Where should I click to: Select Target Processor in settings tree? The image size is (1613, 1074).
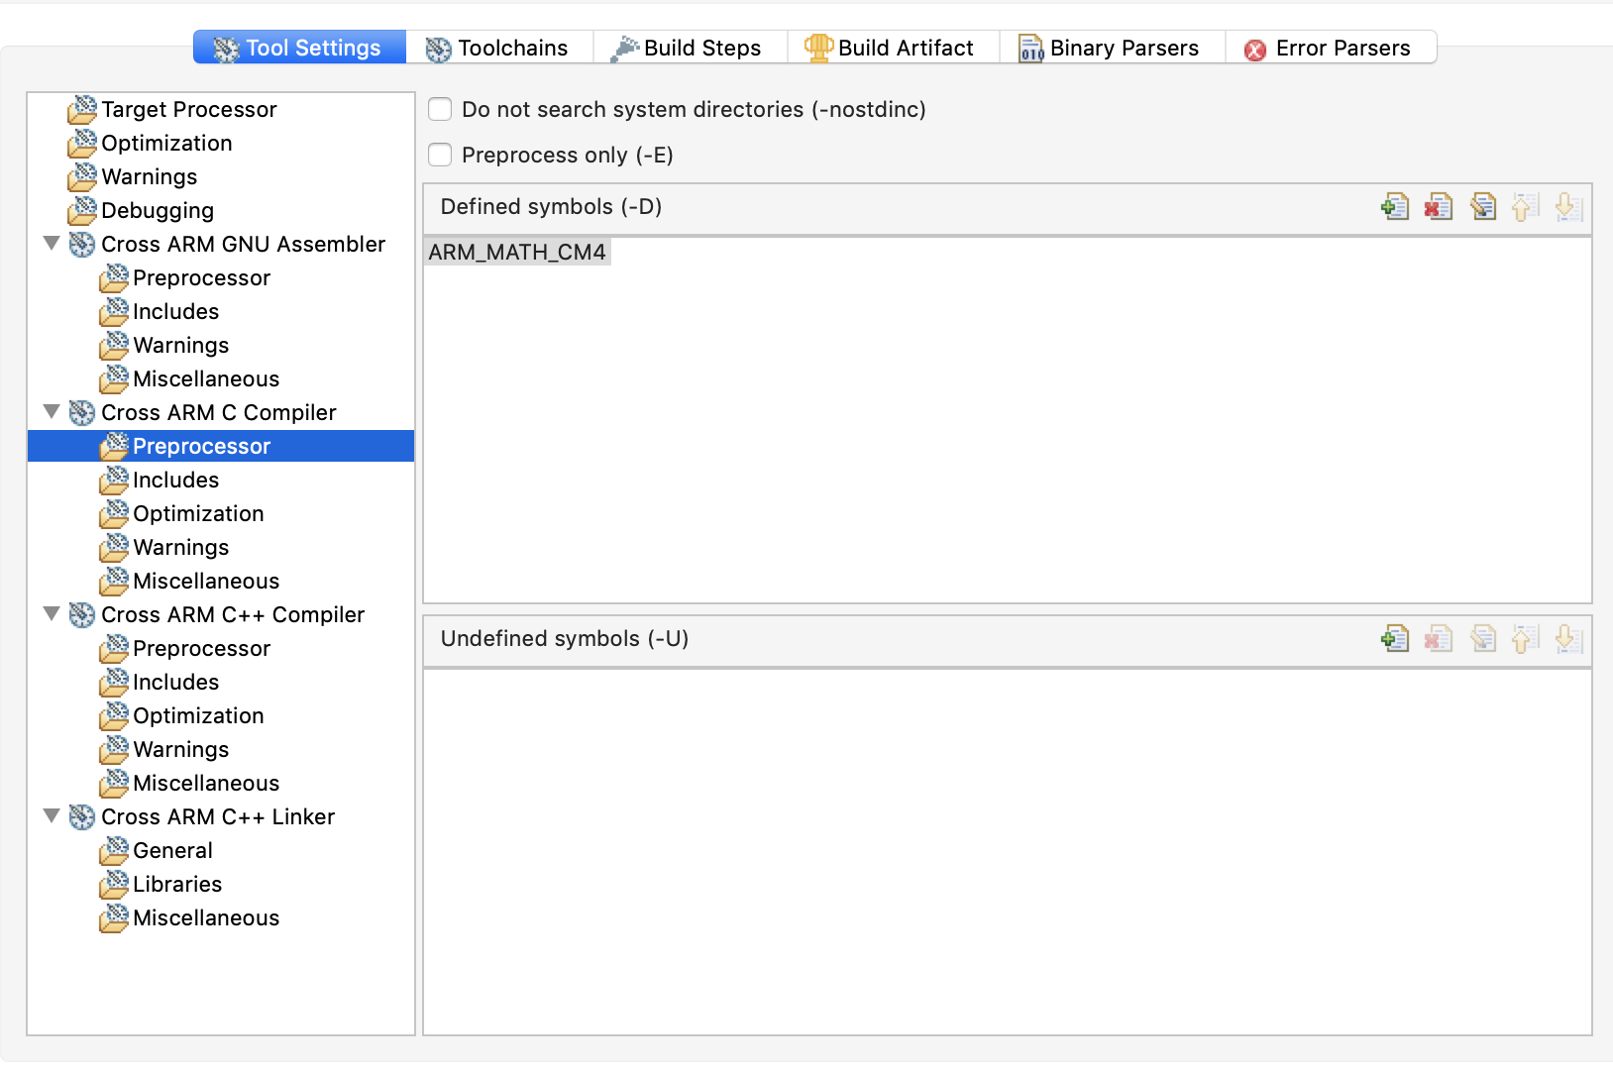coord(188,109)
